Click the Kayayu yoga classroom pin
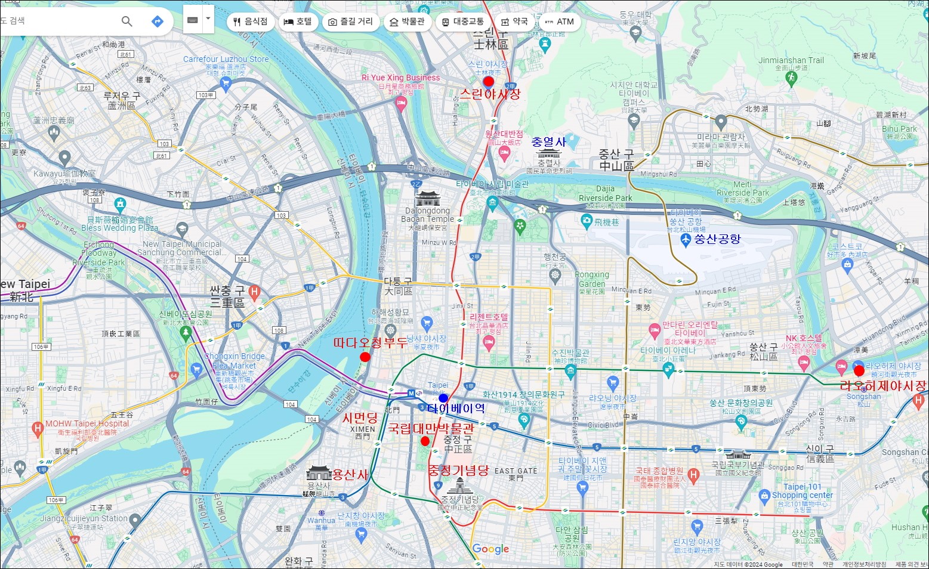The image size is (929, 569). click(64, 159)
